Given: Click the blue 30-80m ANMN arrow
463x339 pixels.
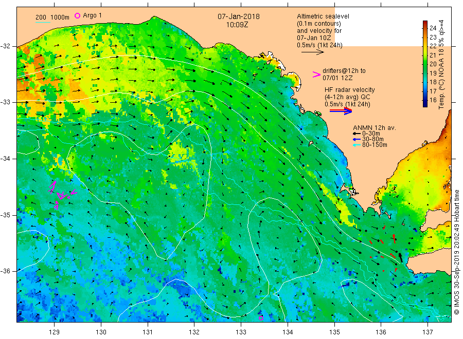Looking at the screenshot, I should click(357, 139).
